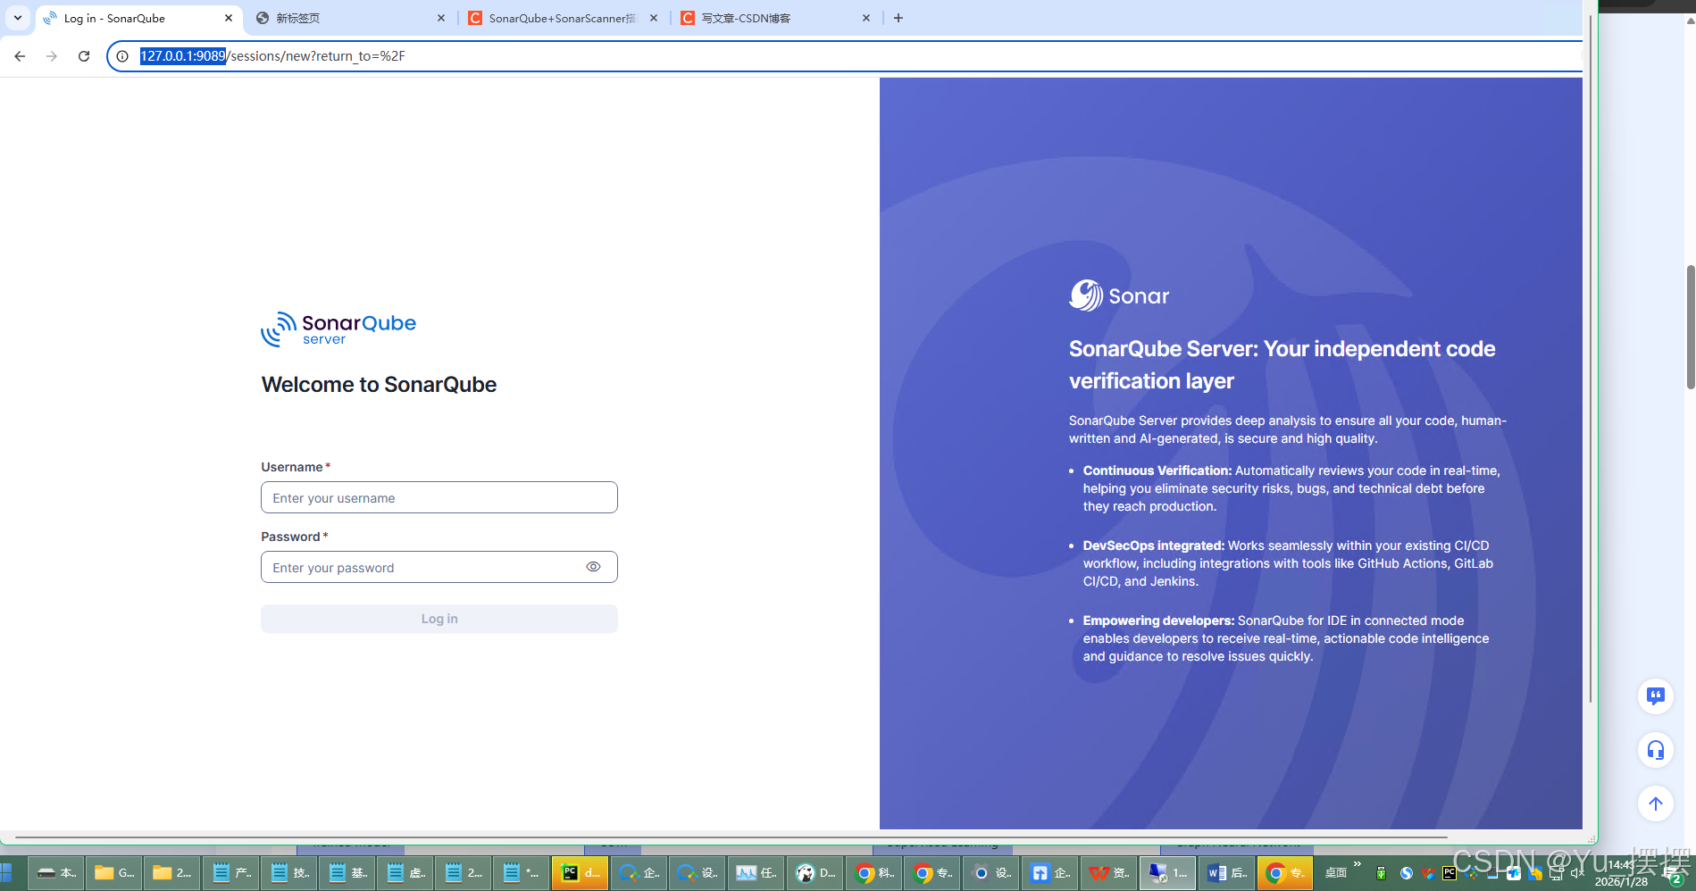
Task: Click the safely remove hardware tray icon
Action: tap(1381, 873)
